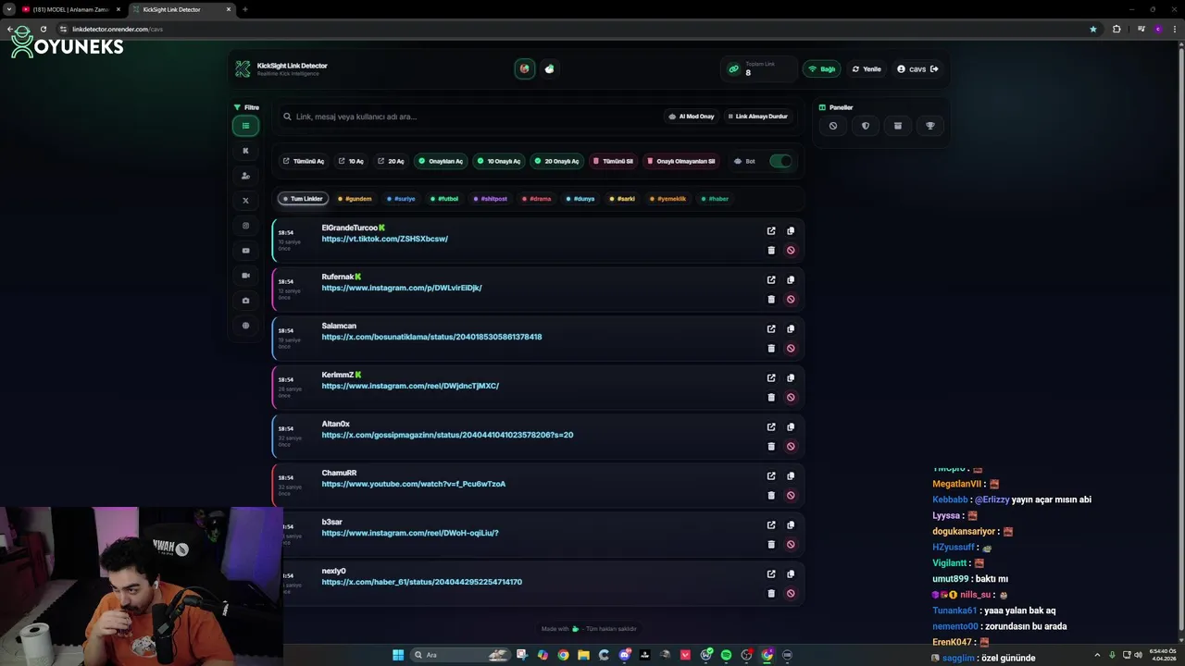Click the 10 Onaylı Aç button
The width and height of the screenshot is (1185, 666).
coord(499,161)
